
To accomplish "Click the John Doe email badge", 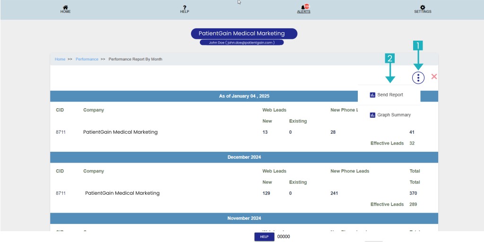I will (x=242, y=43).
